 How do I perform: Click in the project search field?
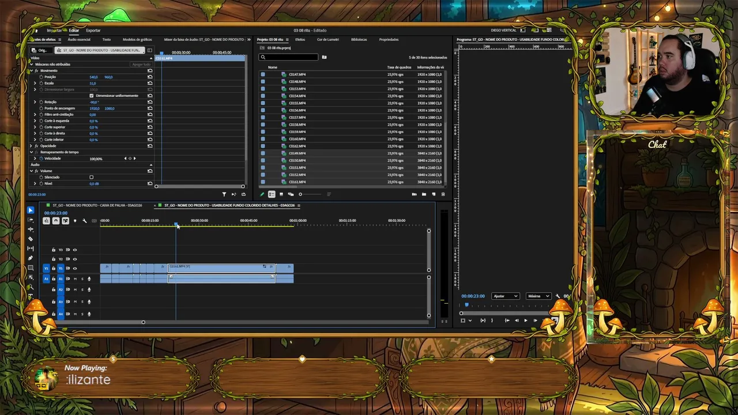pyautogui.click(x=288, y=57)
